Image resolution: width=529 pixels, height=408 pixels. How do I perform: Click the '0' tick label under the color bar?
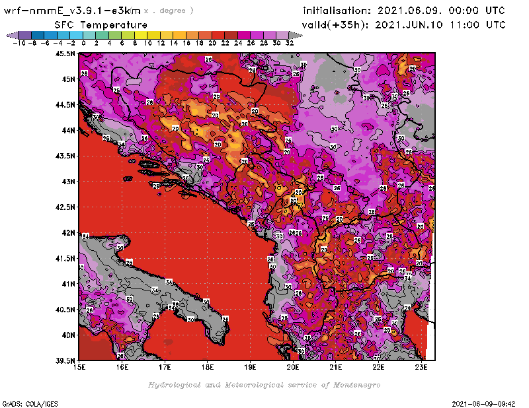click(83, 43)
